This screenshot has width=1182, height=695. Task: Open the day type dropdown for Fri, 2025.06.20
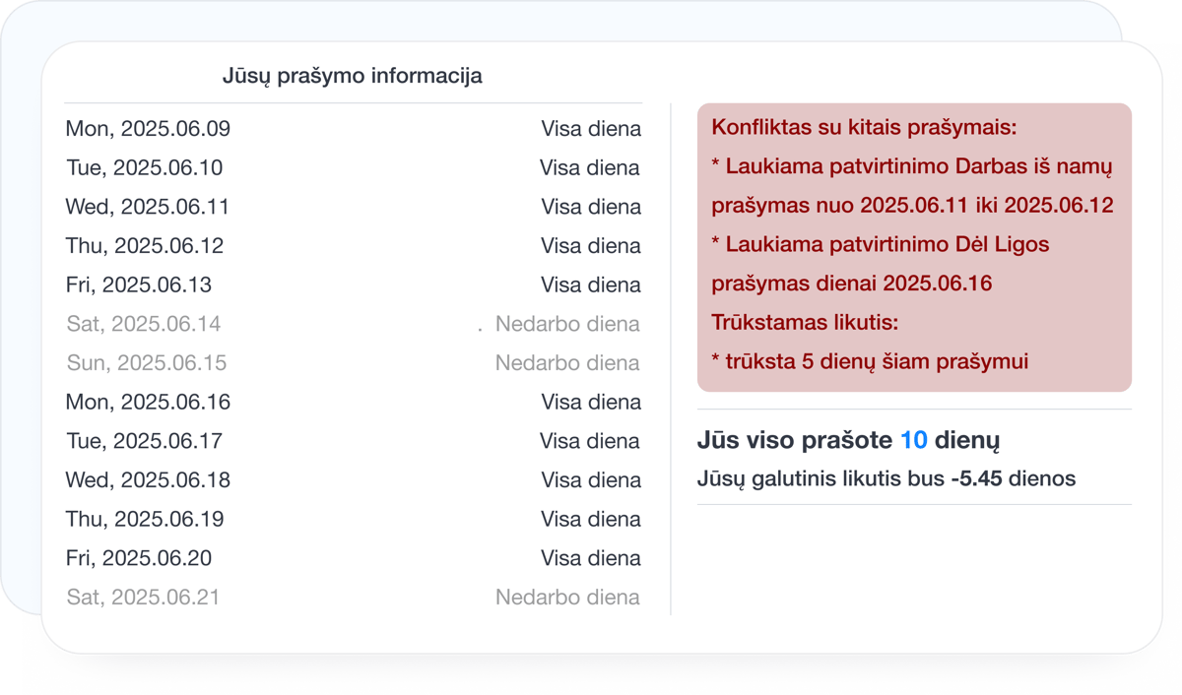click(x=590, y=557)
